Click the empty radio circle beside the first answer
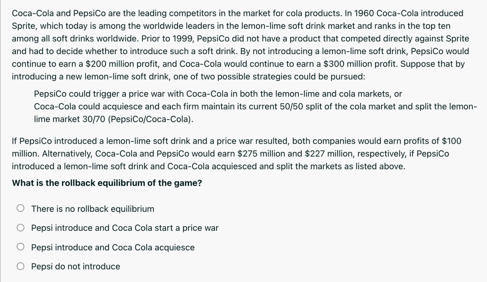This screenshot has height=282, width=487. click(20, 209)
